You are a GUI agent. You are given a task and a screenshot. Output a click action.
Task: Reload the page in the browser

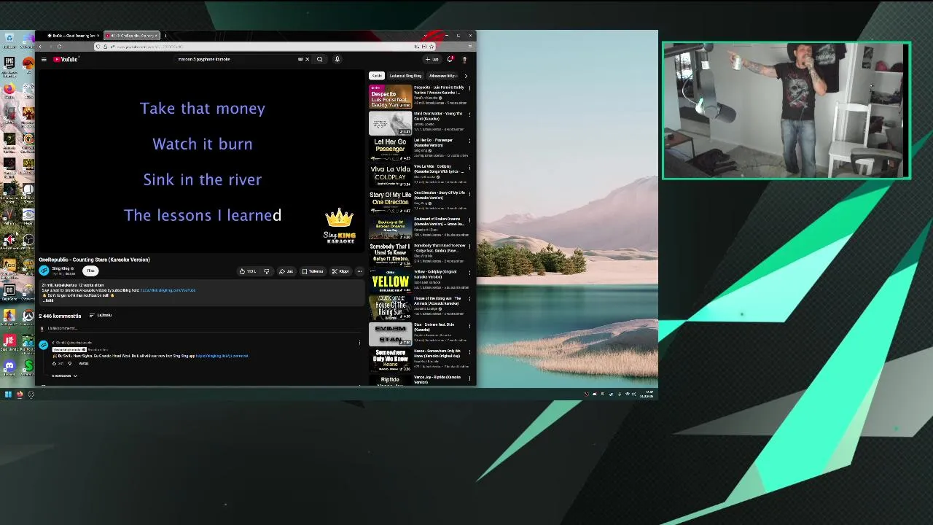tap(59, 47)
